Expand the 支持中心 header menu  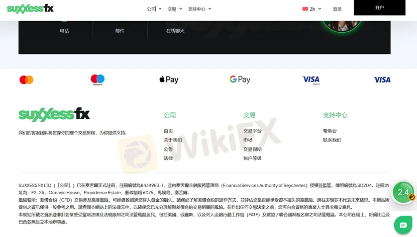click(199, 9)
